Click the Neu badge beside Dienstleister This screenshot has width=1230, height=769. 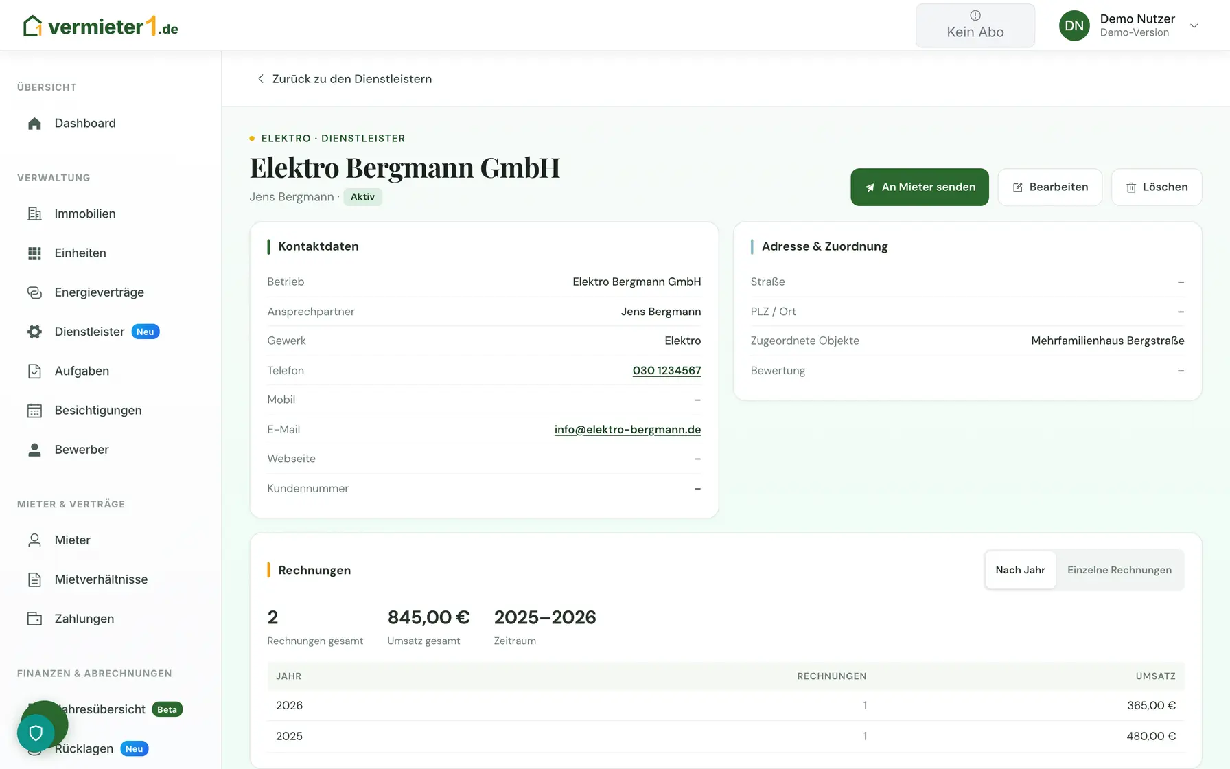[145, 332]
